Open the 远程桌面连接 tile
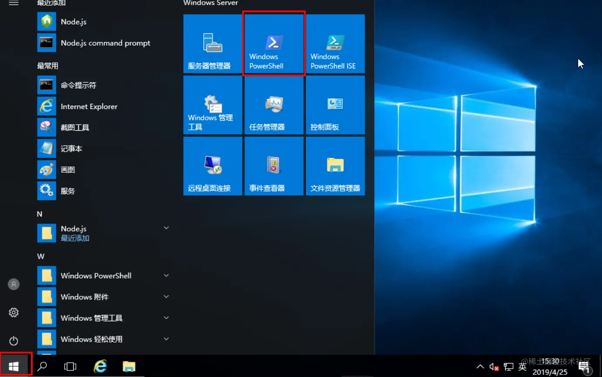602x377 pixels. point(212,166)
